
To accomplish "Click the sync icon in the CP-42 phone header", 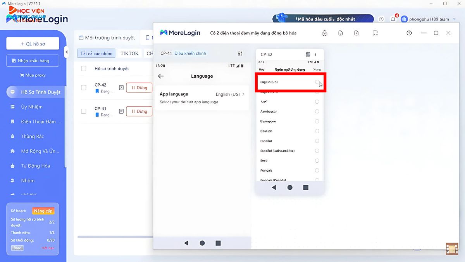I will point(308,55).
